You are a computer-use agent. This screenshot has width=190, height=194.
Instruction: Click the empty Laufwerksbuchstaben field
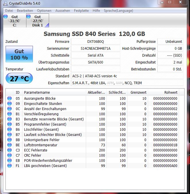point(96,69)
